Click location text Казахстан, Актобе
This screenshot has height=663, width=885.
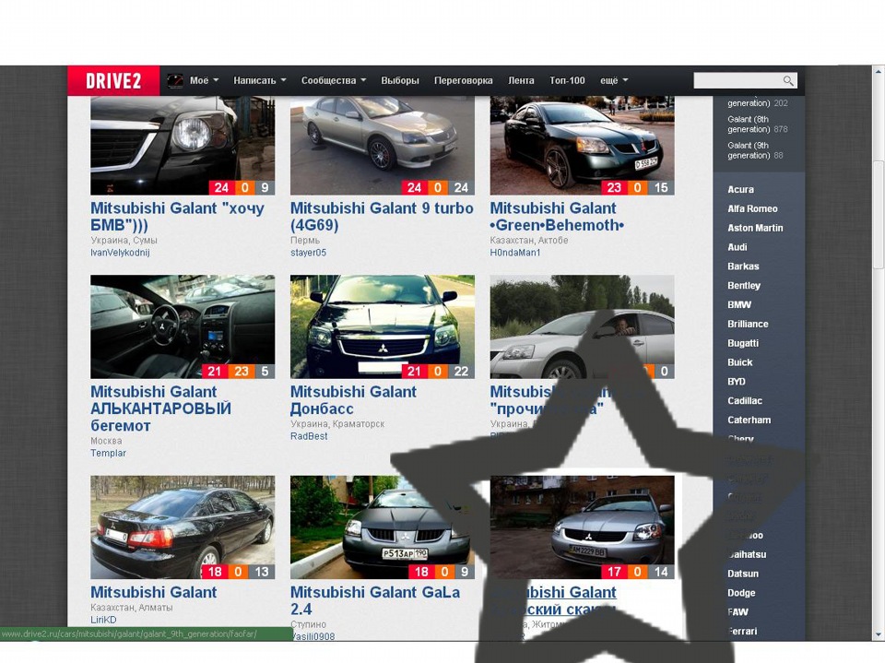click(x=529, y=240)
